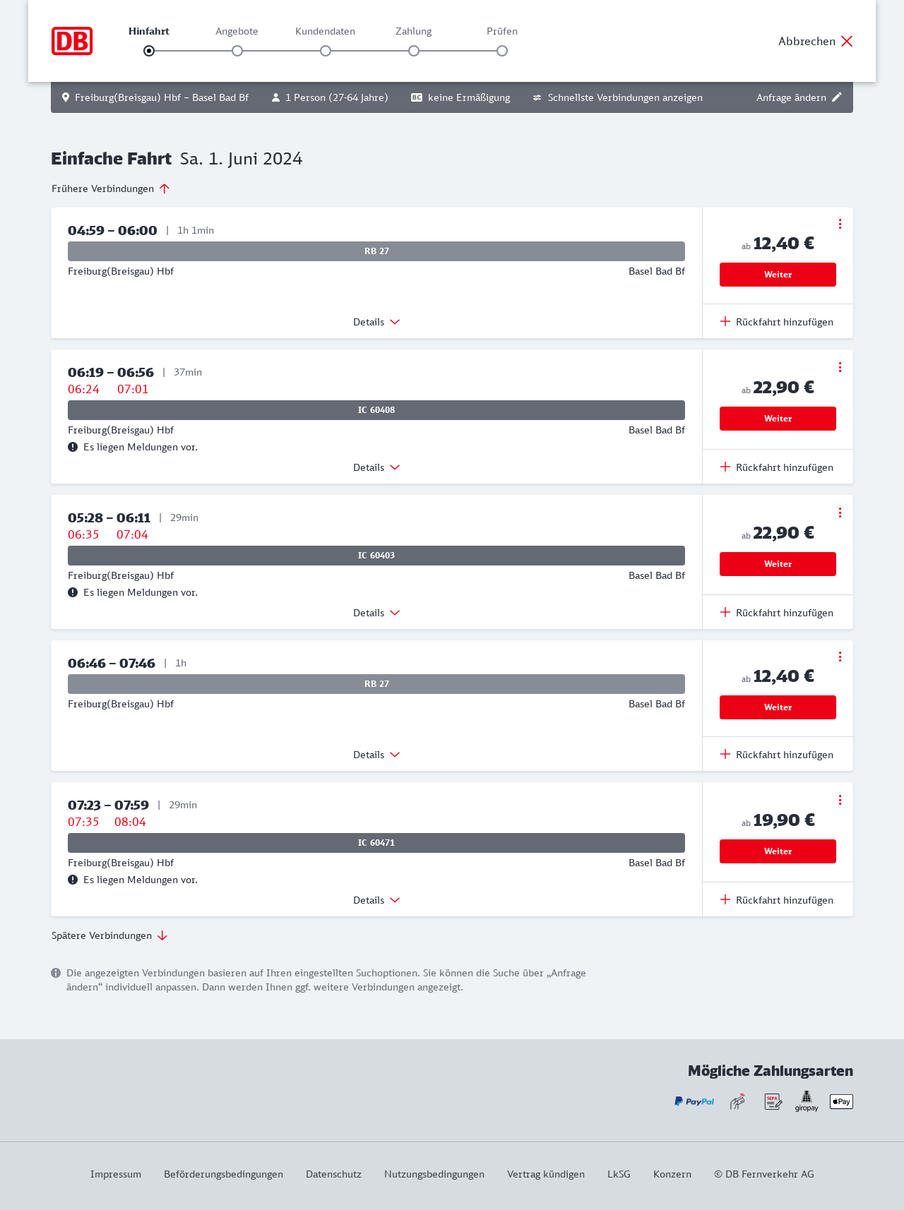Open three-dot menu for 04:59 connection
This screenshot has height=1210, width=904.
840,224
